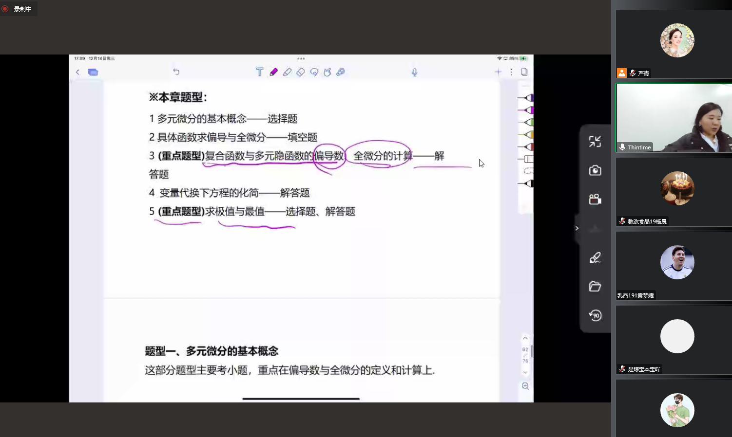Open the annotation pen tool in the side panel
Viewport: 732px width, 437px height.
tap(595, 257)
